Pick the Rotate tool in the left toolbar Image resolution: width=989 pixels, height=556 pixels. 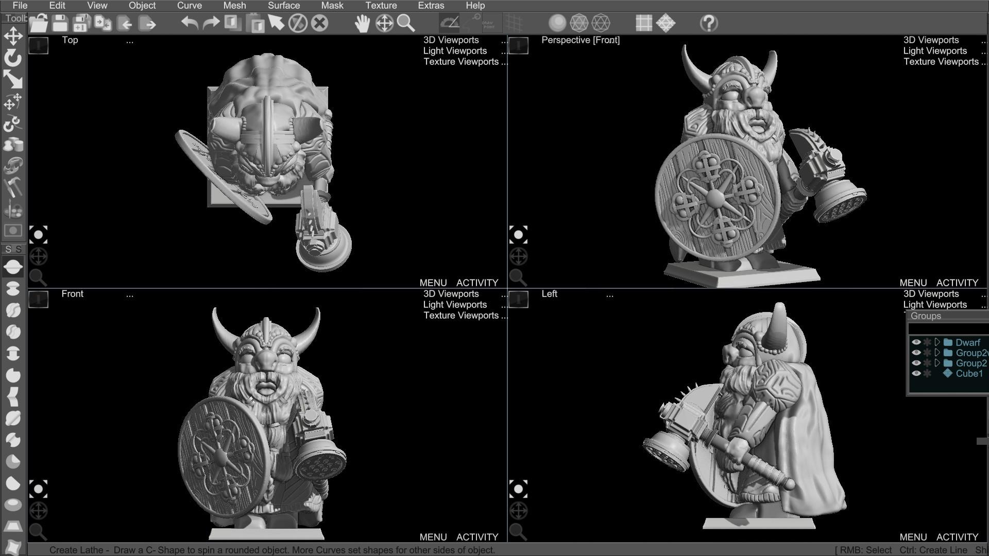pos(13,58)
